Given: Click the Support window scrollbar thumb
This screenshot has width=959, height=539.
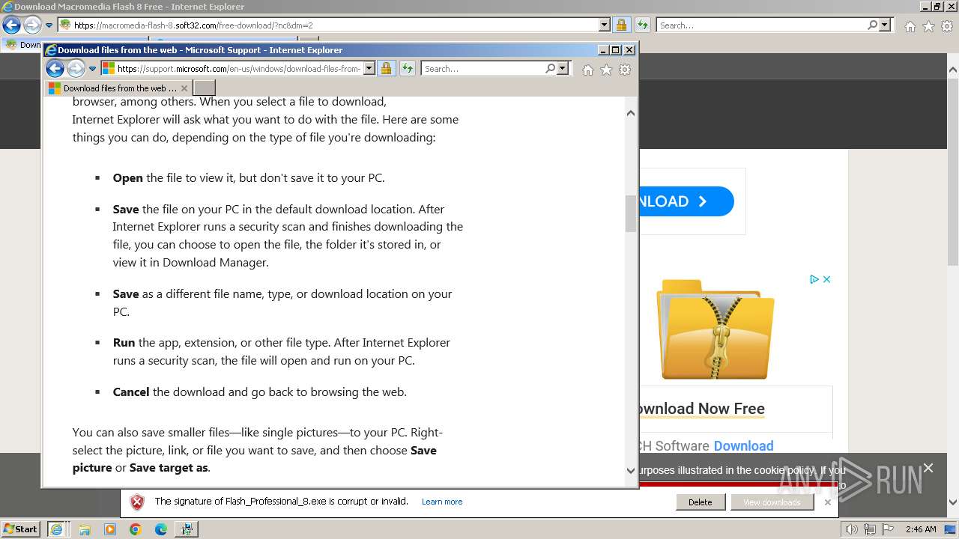Looking at the screenshot, I should point(630,213).
